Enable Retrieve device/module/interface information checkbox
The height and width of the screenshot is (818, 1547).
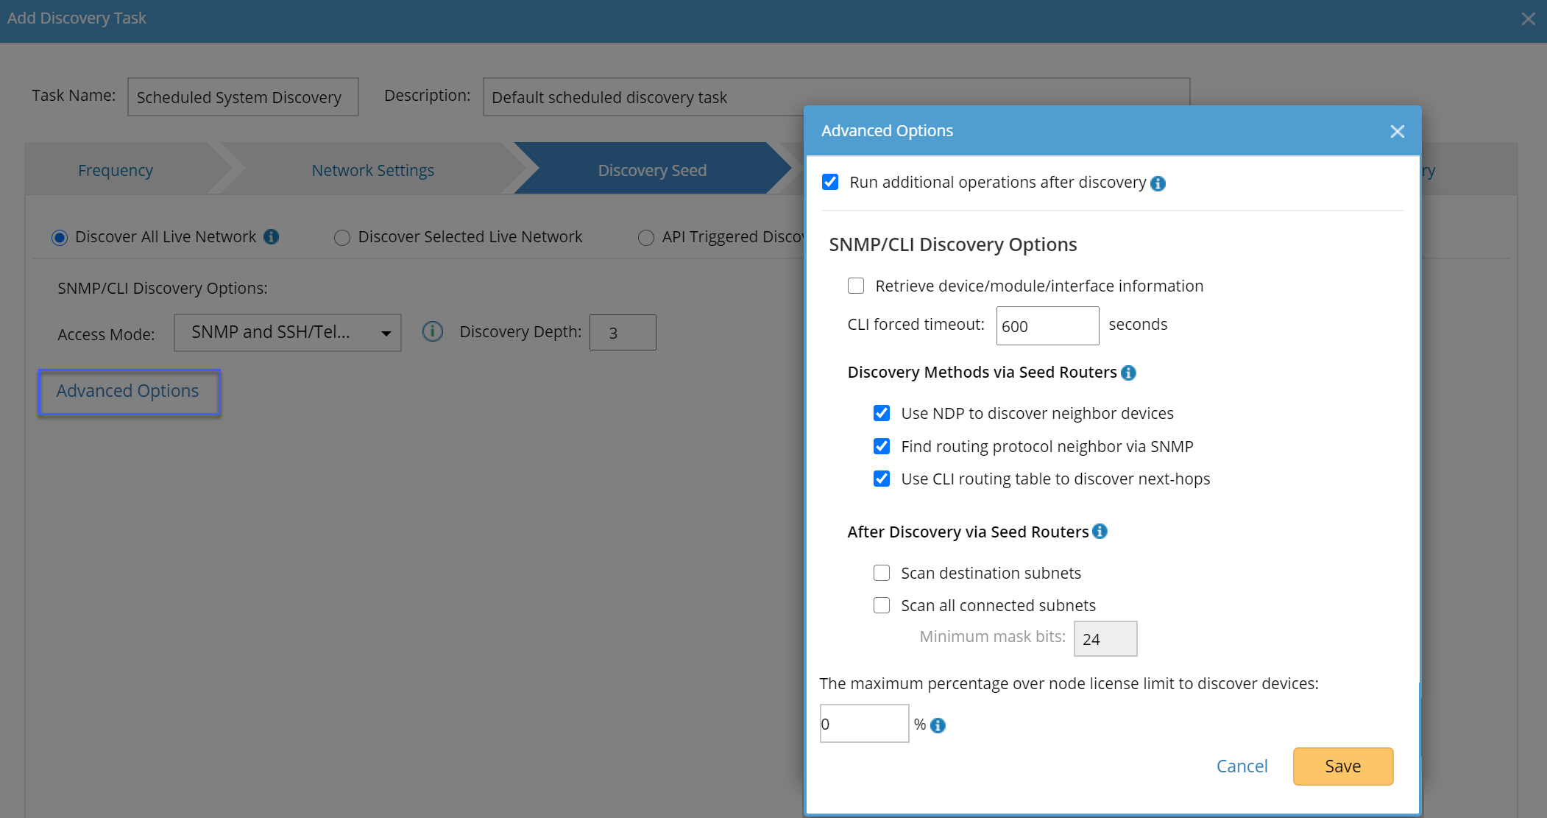point(856,286)
